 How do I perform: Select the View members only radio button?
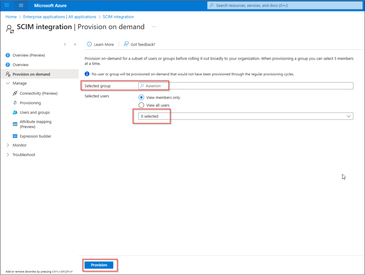click(x=141, y=97)
